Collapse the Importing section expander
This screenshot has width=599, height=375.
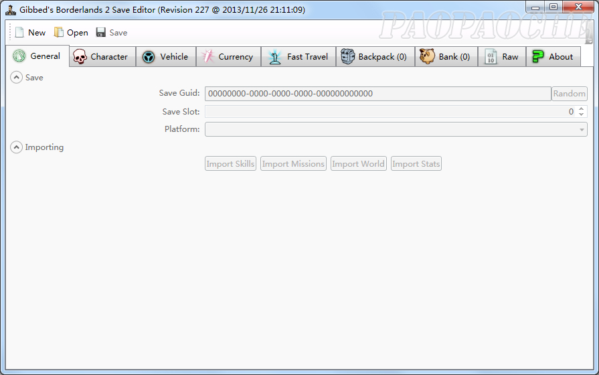(16, 147)
